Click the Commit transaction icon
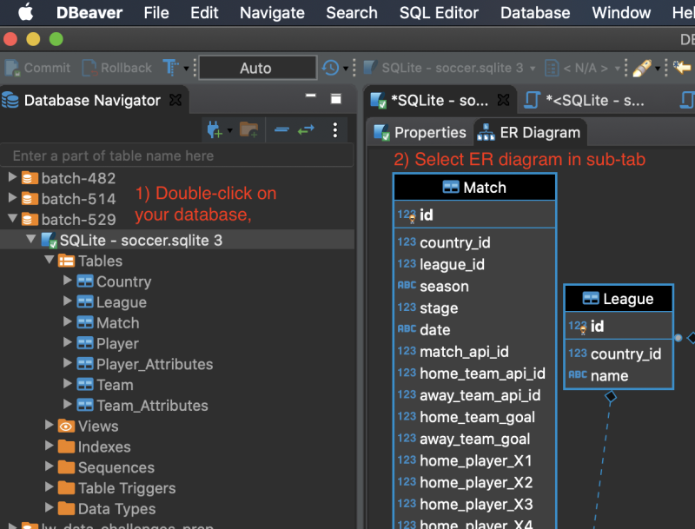The height and width of the screenshot is (529, 695). coord(12,68)
